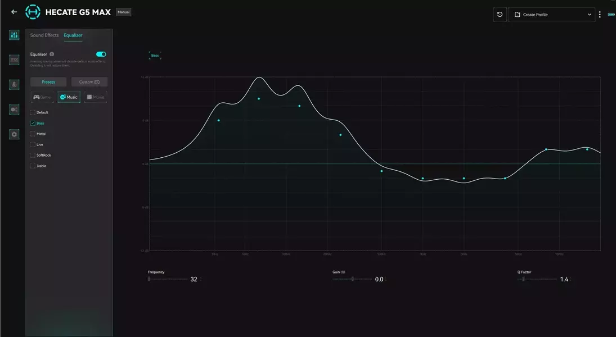Select the Movie preset category
616x337 pixels.
pos(96,97)
